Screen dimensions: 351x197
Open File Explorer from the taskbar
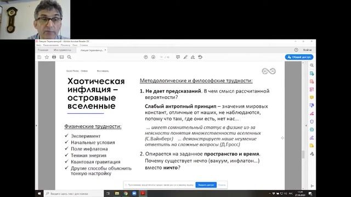(x=117, y=193)
